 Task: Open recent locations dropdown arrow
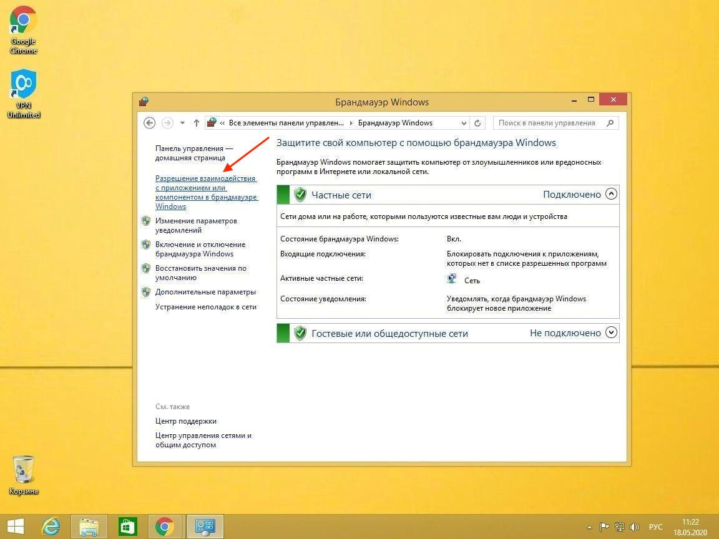182,123
